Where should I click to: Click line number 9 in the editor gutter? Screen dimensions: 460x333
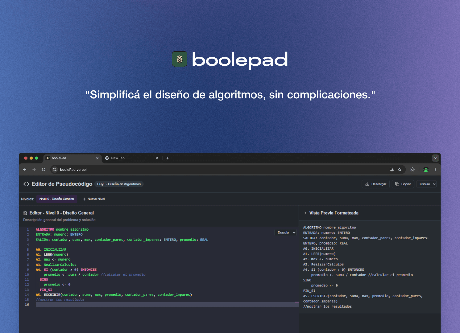click(28, 269)
